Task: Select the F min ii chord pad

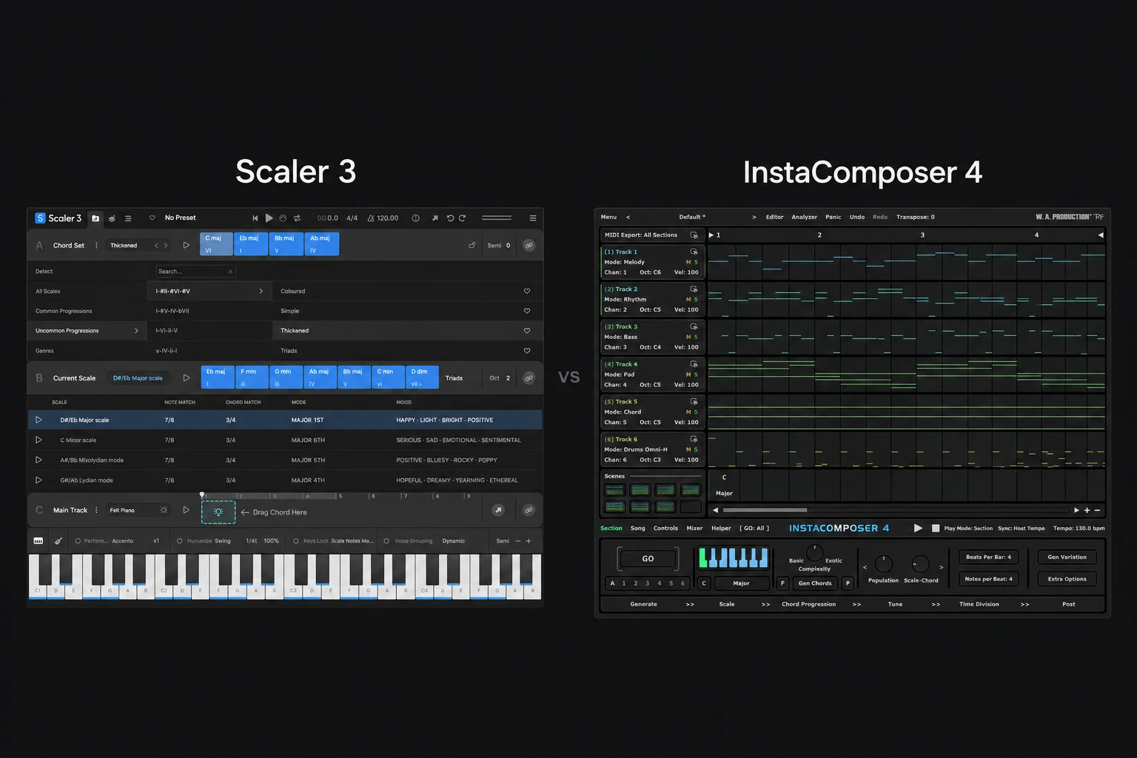Action: pos(252,377)
